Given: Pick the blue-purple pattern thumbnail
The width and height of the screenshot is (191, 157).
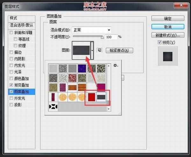Looking at the screenshot, I should (x=82, y=68).
